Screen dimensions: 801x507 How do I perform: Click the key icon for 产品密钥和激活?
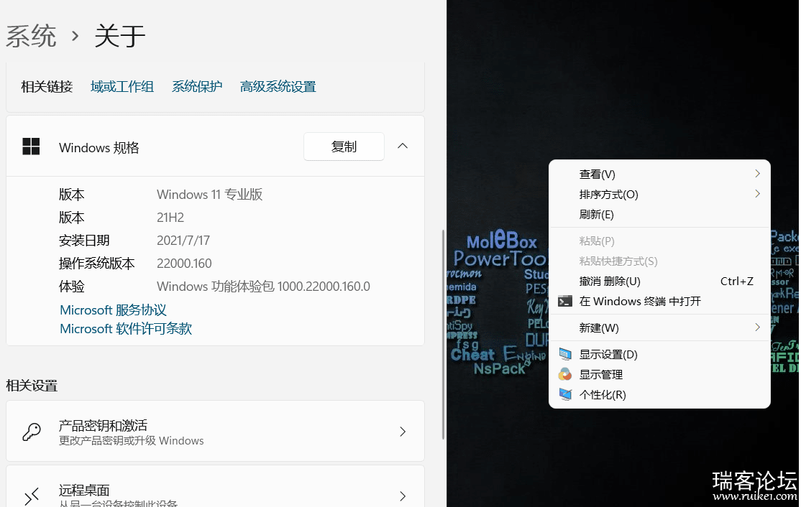click(32, 432)
